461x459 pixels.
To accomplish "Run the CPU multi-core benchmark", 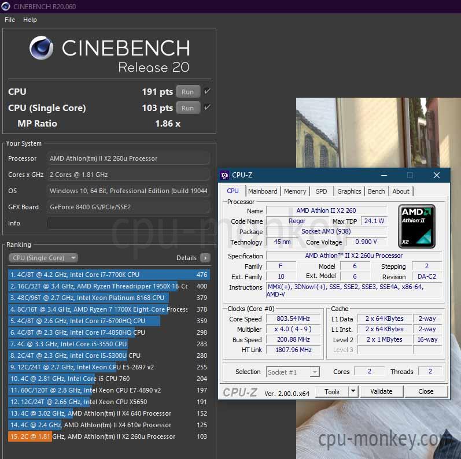I will click(188, 92).
